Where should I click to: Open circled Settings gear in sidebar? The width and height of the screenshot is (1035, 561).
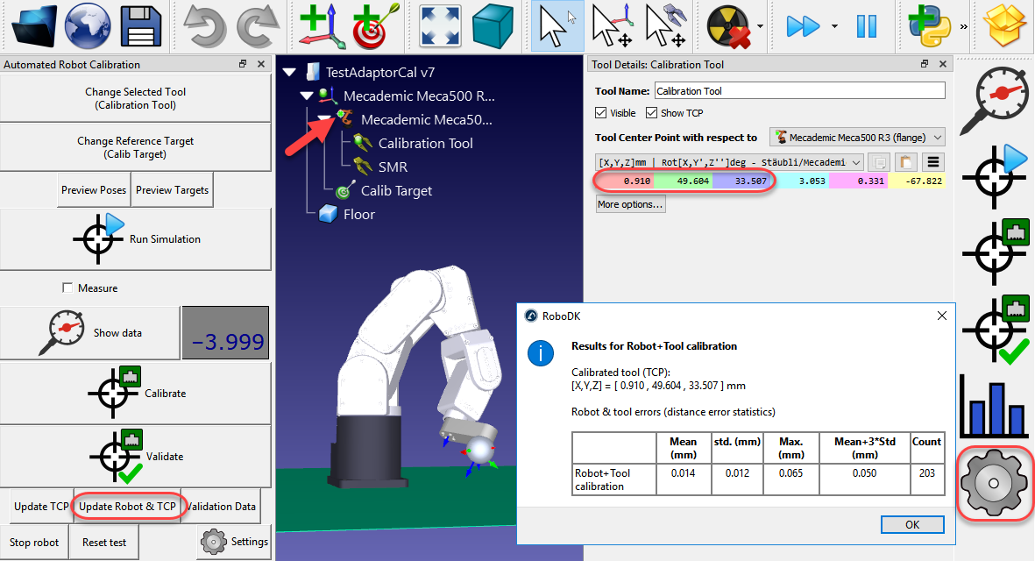coord(995,483)
